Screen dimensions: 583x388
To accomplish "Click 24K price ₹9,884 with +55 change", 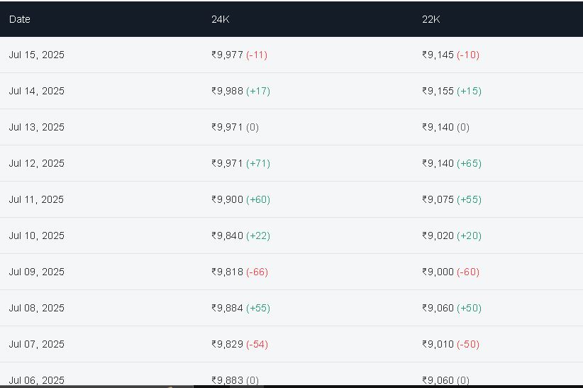I will pos(240,308).
